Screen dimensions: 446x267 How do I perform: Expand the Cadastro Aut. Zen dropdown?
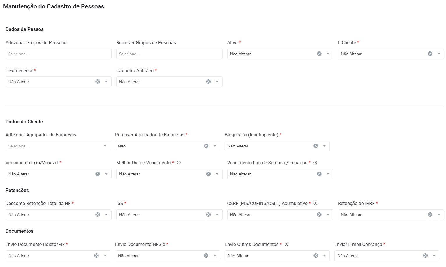point(217,82)
